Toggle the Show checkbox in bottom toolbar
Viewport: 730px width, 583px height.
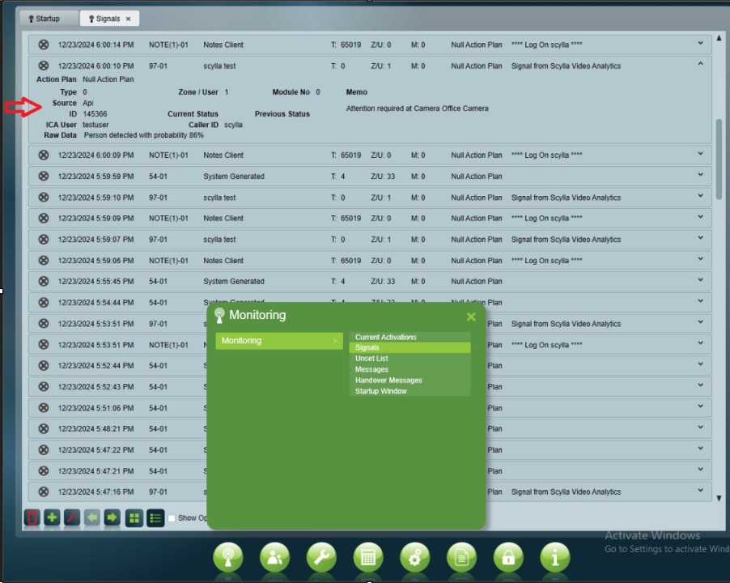click(172, 518)
